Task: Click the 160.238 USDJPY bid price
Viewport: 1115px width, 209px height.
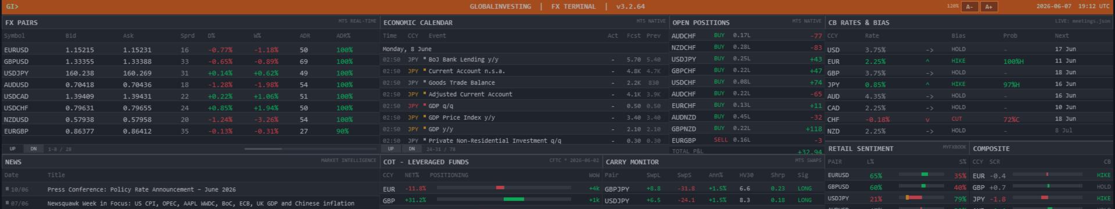Action: (80, 73)
